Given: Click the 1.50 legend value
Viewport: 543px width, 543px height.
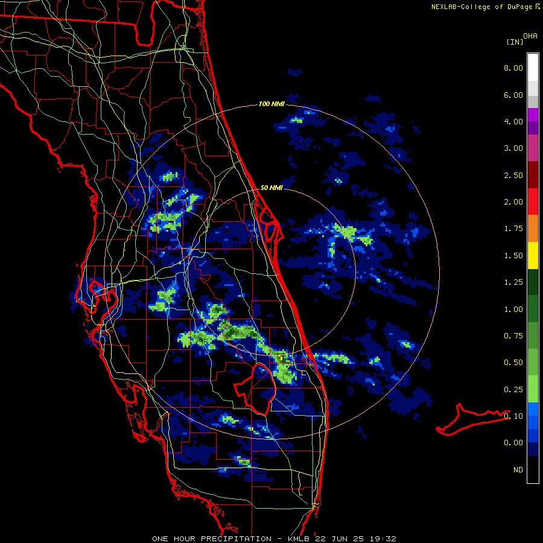Looking at the screenshot, I should pos(513,256).
